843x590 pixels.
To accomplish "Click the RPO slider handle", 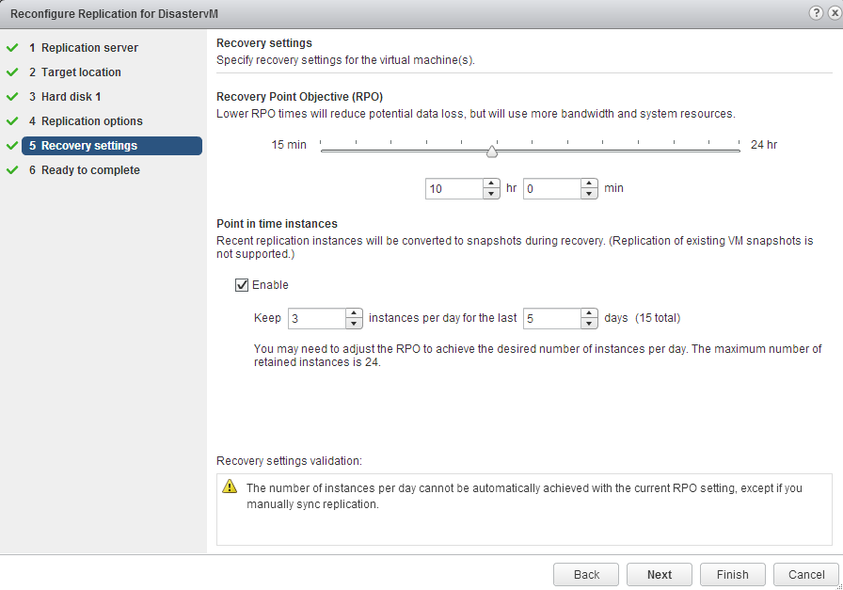I will coord(491,151).
